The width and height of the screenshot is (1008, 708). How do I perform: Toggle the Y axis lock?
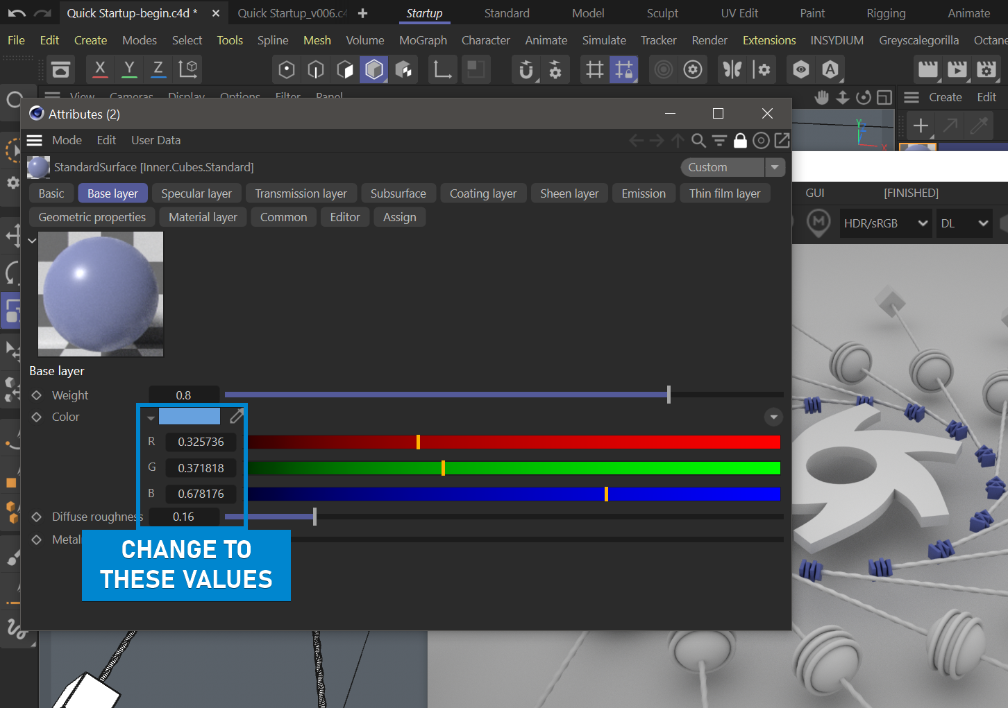pos(129,69)
